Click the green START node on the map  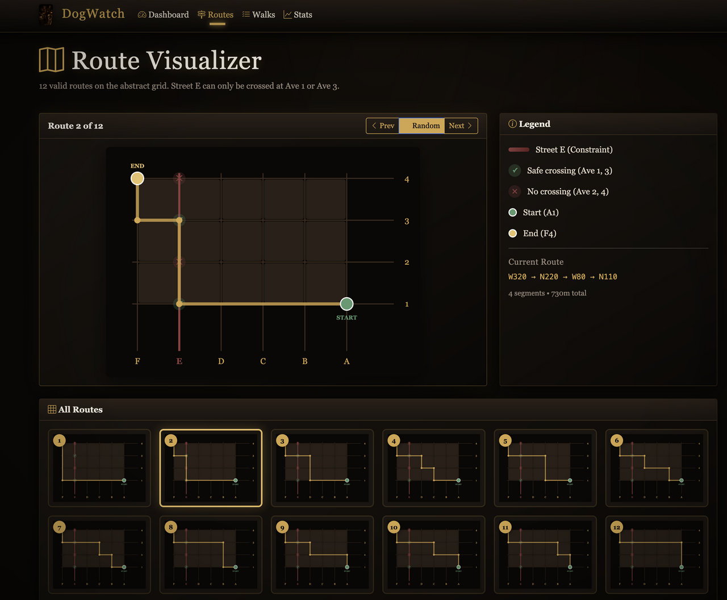(x=346, y=304)
